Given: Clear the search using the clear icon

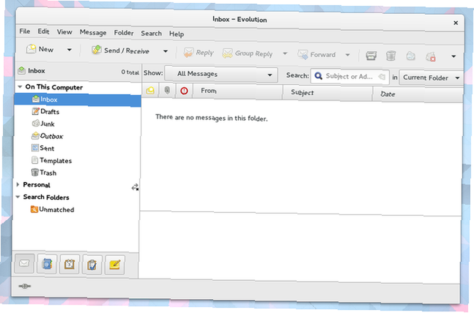Looking at the screenshot, I should pos(382,77).
